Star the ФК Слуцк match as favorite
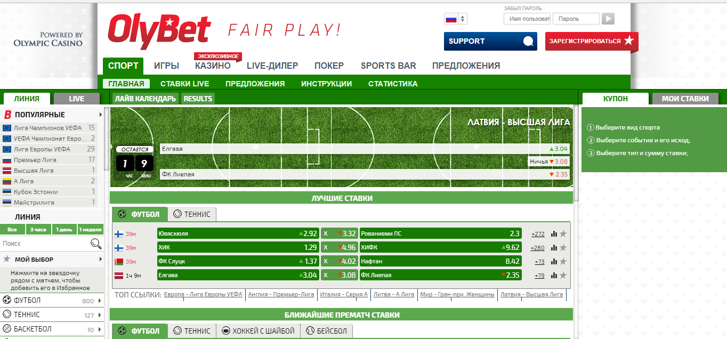This screenshot has height=339, width=727. [563, 261]
